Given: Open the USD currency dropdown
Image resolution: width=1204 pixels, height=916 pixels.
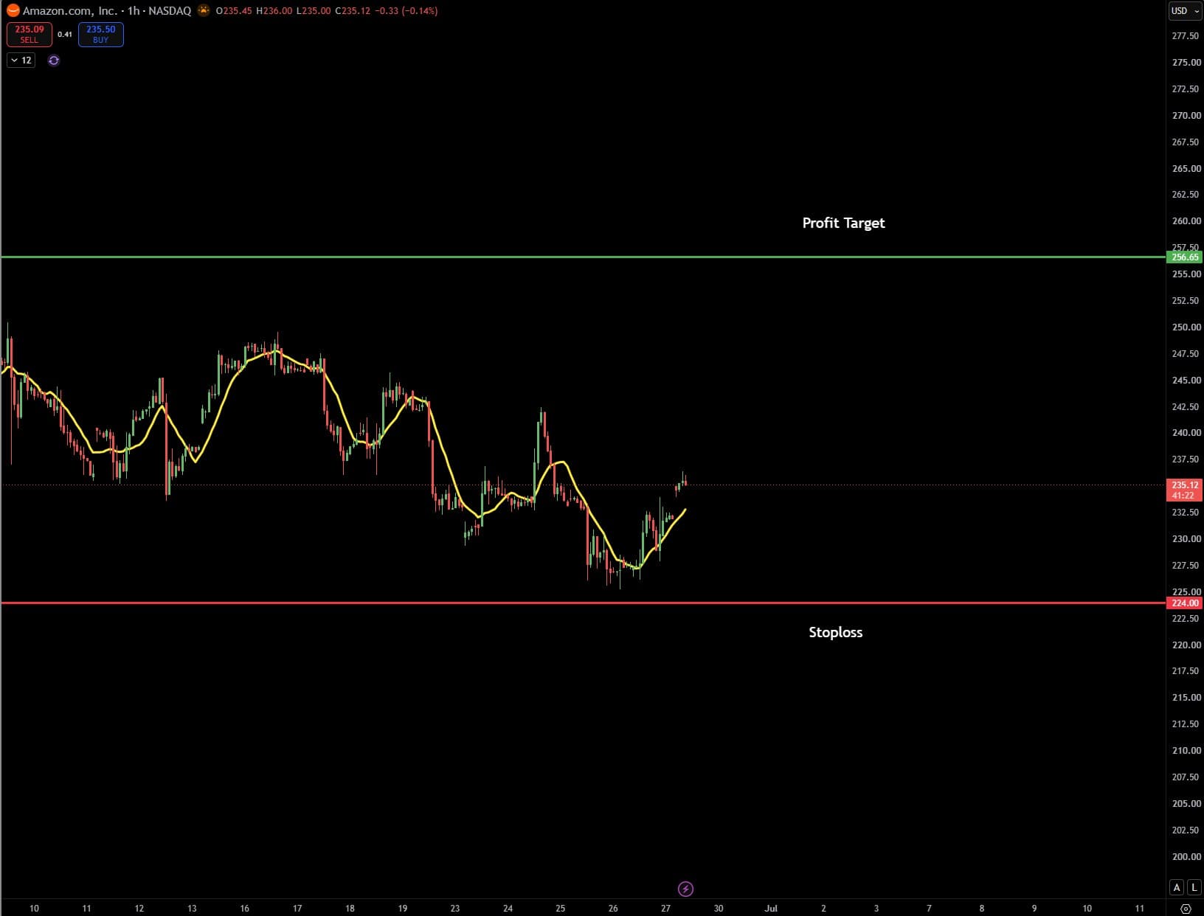Looking at the screenshot, I should coord(1186,10).
